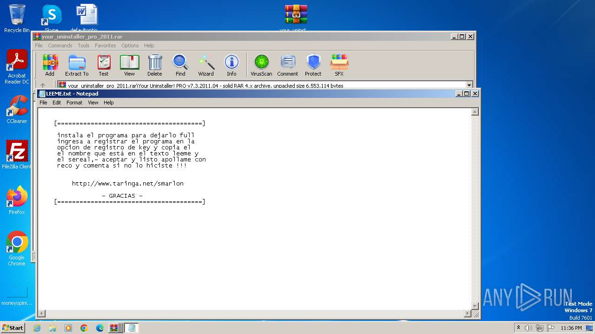Select CCleaner desktop icon

tap(17, 109)
